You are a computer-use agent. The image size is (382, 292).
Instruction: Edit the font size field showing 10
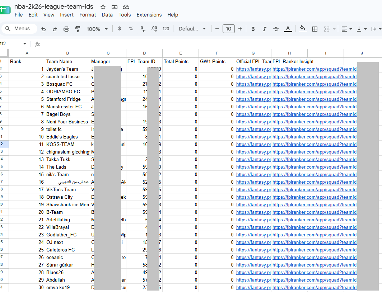coord(228,29)
